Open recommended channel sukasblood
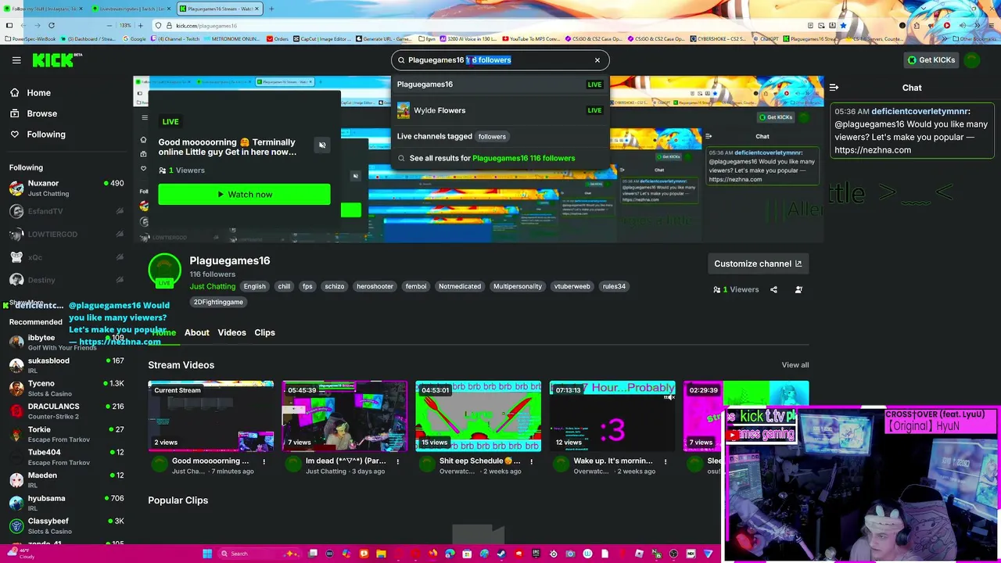Image resolution: width=1001 pixels, height=563 pixels. (66, 365)
